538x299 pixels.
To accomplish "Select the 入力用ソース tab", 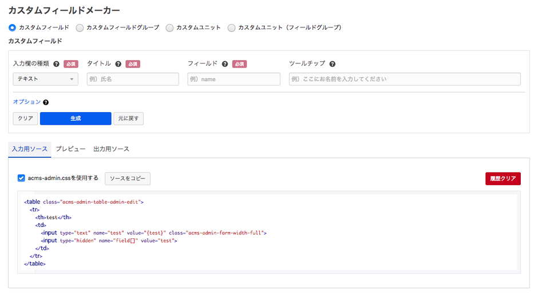I will [30, 149].
